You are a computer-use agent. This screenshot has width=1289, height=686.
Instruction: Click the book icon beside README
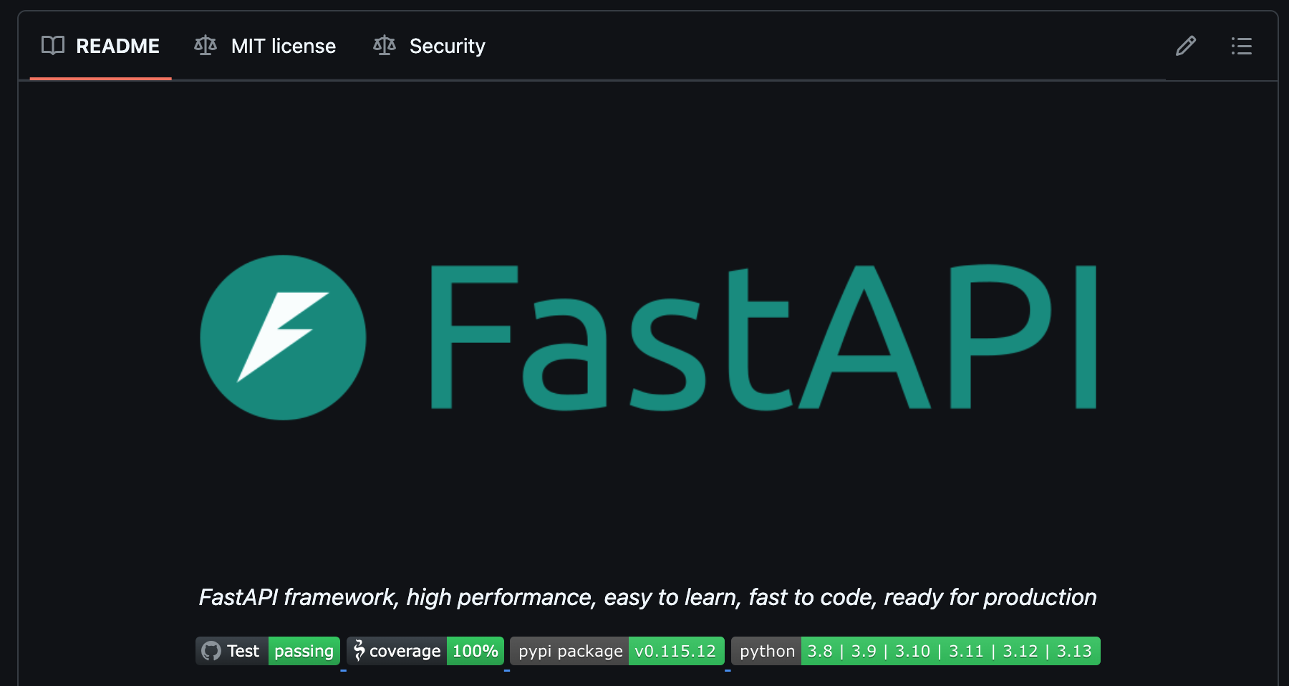(x=53, y=46)
